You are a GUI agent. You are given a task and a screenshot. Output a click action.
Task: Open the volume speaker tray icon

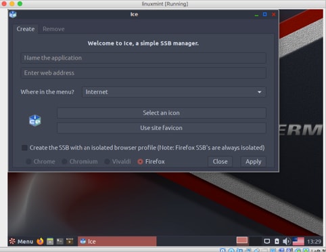click(x=286, y=241)
